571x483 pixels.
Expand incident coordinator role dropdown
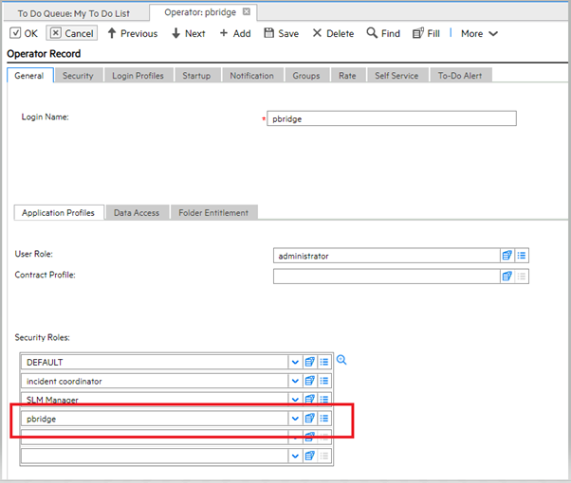295,381
